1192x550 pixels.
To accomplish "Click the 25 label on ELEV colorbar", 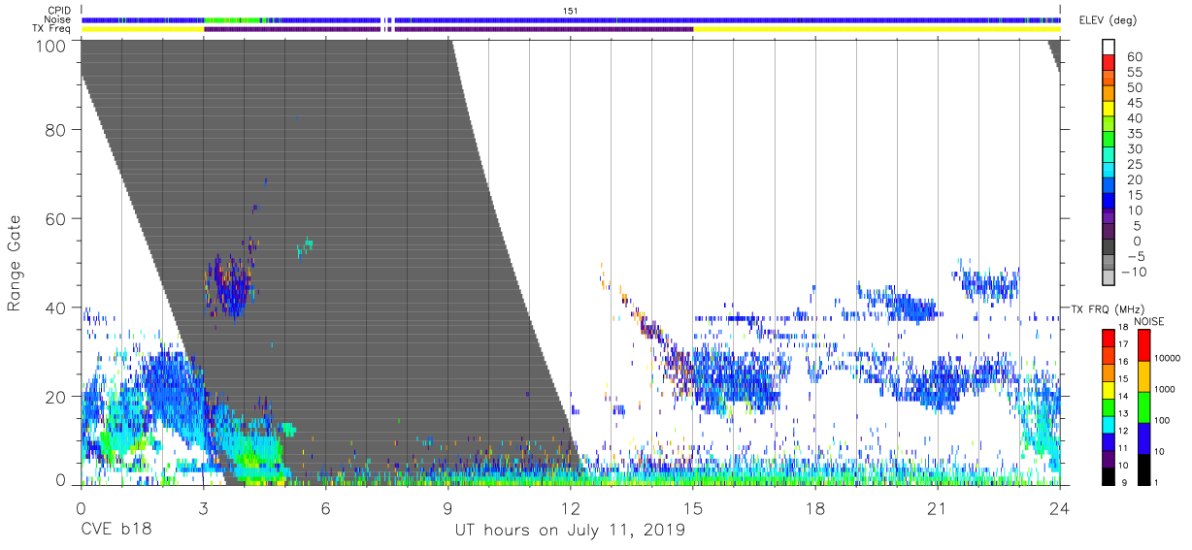I will (1135, 164).
